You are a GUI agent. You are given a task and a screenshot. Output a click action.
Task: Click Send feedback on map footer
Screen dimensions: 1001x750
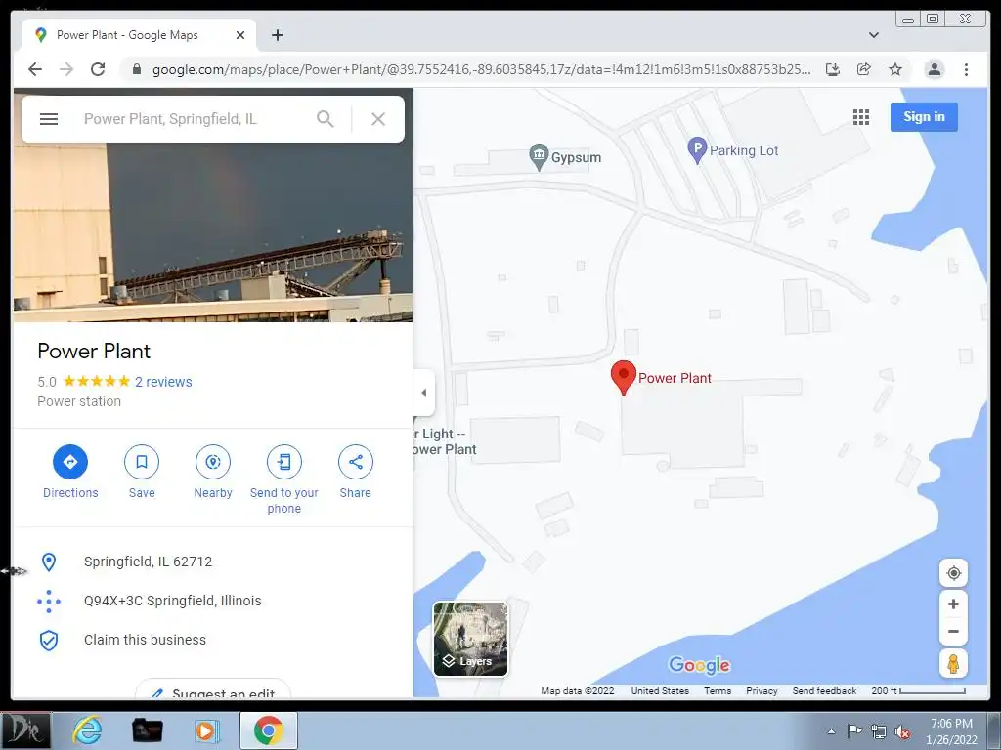click(x=824, y=690)
